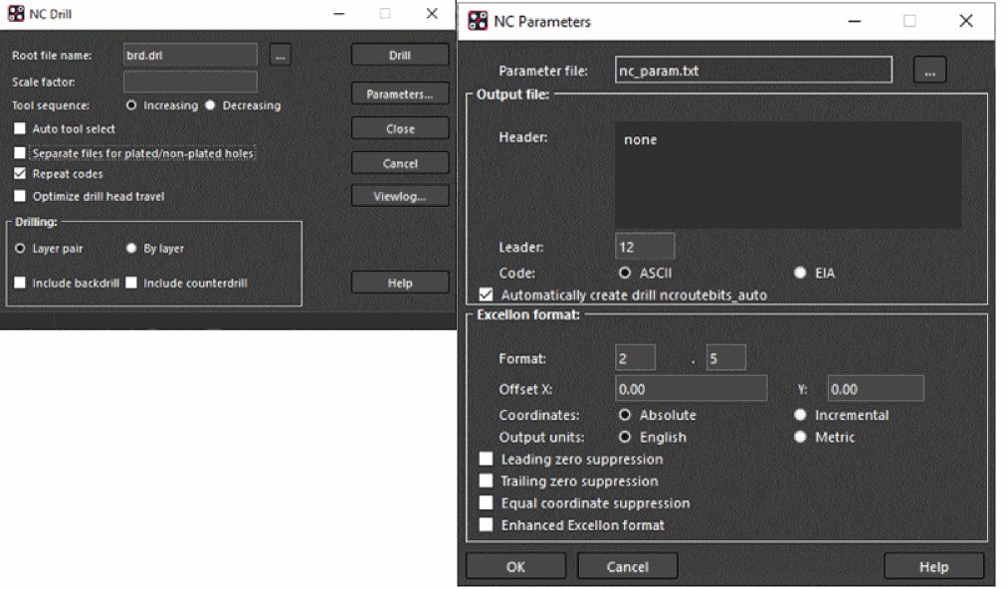Select By layer drilling option
This screenshot has height=589, width=1008.
point(131,248)
